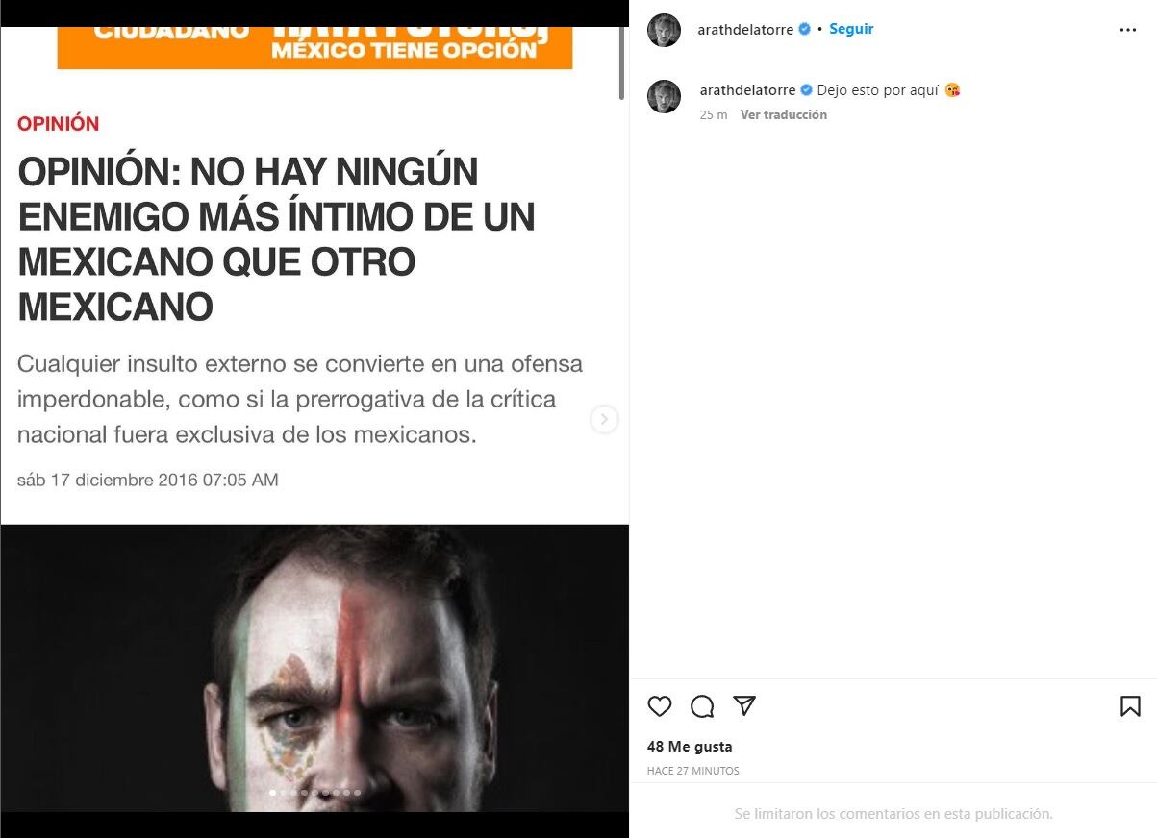Open arathdelatorre profile from the header username
This screenshot has width=1157, height=838.
click(745, 30)
